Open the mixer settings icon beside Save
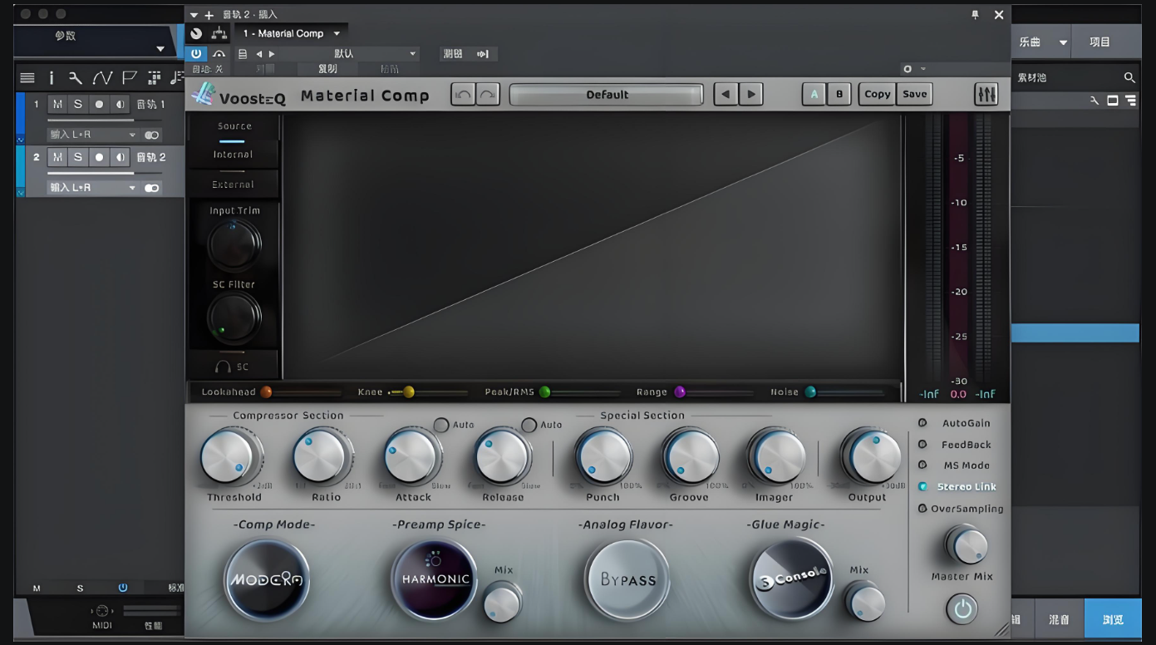The image size is (1156, 645). pyautogui.click(x=986, y=95)
